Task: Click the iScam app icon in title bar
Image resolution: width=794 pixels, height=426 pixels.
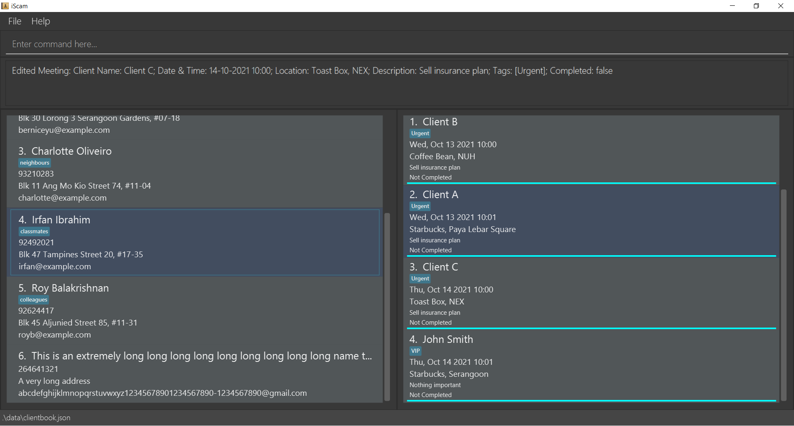Action: (5, 6)
